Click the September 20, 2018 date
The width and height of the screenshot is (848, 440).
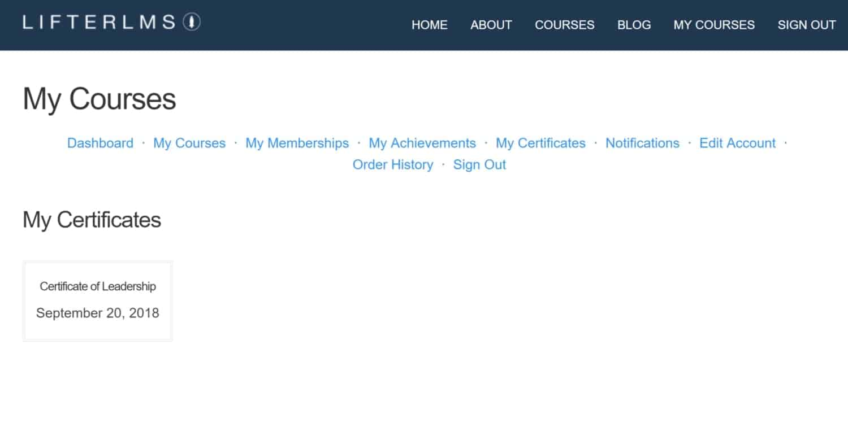[x=98, y=313]
